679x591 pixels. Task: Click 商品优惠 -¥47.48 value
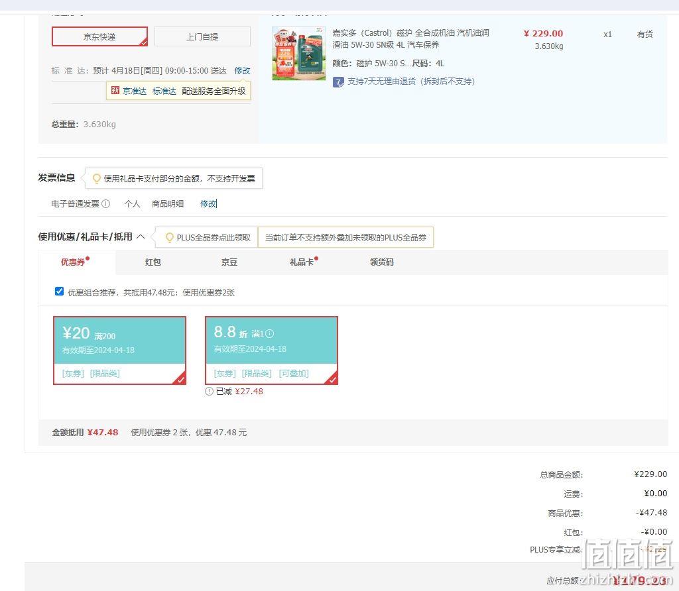point(651,513)
